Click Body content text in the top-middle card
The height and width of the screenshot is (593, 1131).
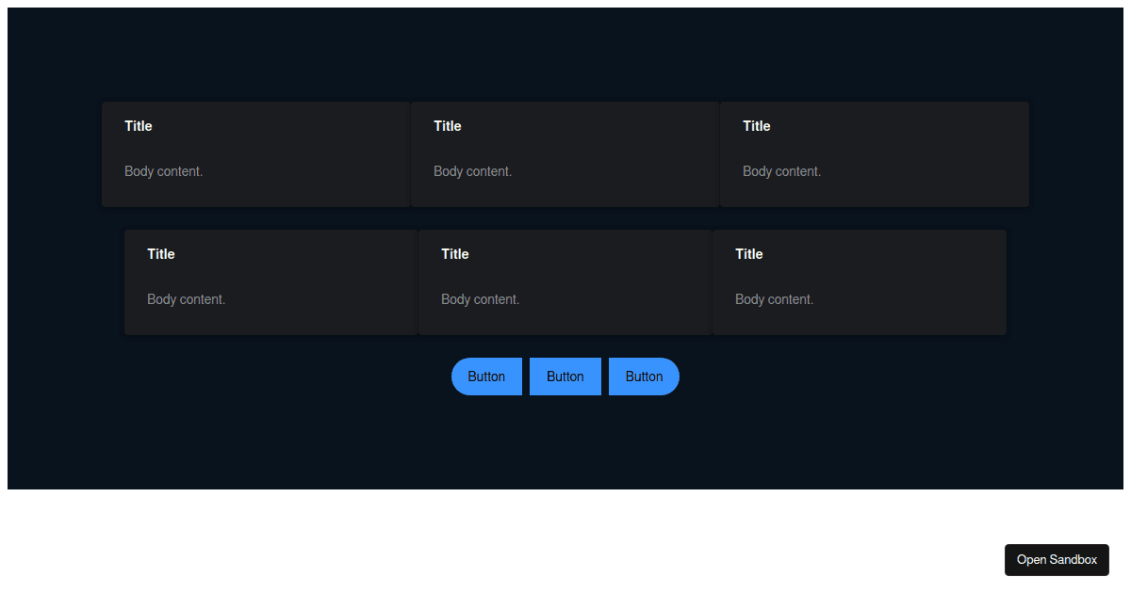pyautogui.click(x=472, y=170)
